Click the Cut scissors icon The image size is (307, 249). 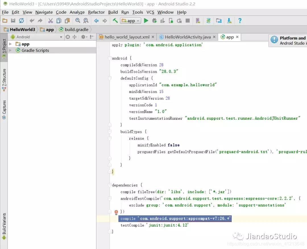click(51, 20)
